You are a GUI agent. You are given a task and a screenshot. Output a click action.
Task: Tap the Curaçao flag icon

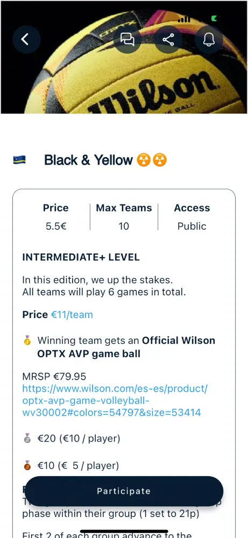point(19,160)
